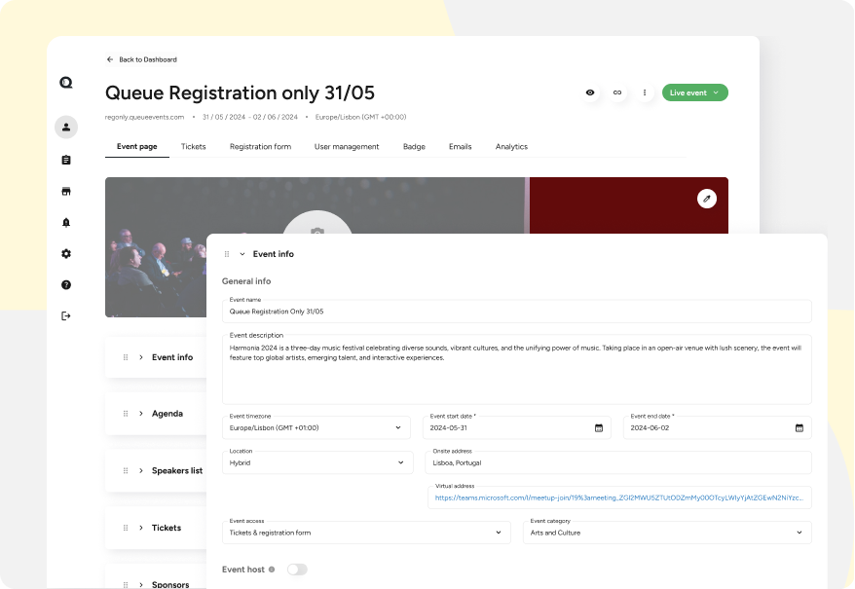Click the Event name input field
This screenshot has height=589, width=855.
pyautogui.click(x=517, y=312)
